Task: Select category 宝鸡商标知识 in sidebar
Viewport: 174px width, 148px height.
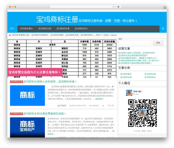Action: pos(150,77)
